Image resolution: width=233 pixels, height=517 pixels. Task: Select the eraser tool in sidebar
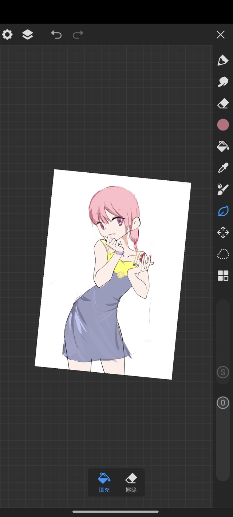(223, 104)
